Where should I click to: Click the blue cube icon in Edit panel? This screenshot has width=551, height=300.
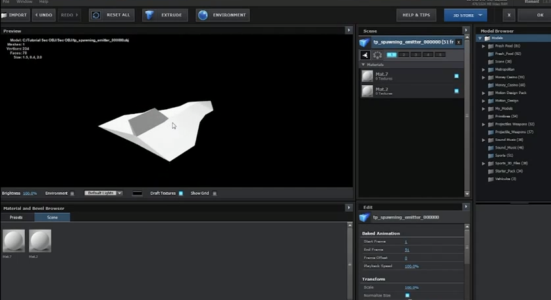click(x=365, y=218)
